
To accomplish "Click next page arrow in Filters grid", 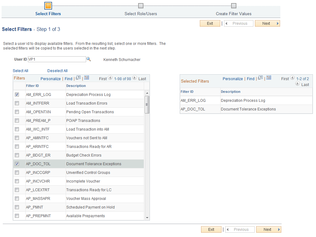I will click(x=134, y=79).
